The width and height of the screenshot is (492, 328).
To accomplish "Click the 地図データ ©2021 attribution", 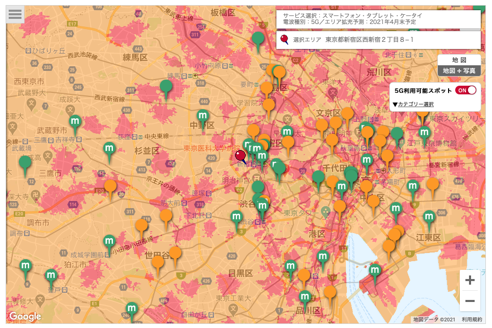I will tap(434, 319).
